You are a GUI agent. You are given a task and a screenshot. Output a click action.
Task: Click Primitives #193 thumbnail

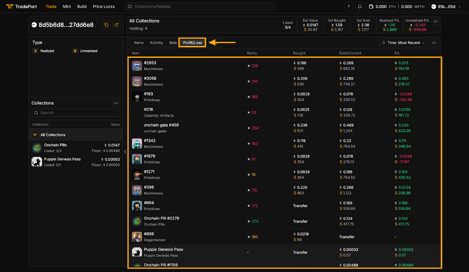pos(137,97)
